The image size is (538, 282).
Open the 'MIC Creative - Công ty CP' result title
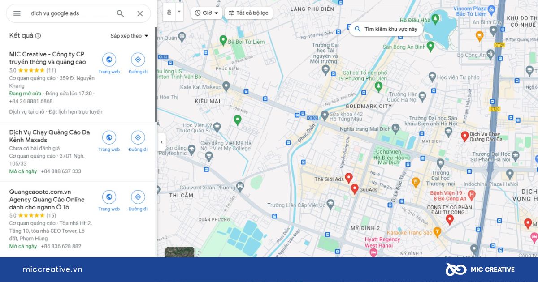[48, 58]
